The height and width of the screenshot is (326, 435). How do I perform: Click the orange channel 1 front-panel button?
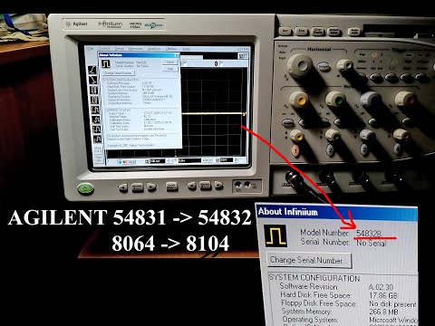click(x=295, y=150)
